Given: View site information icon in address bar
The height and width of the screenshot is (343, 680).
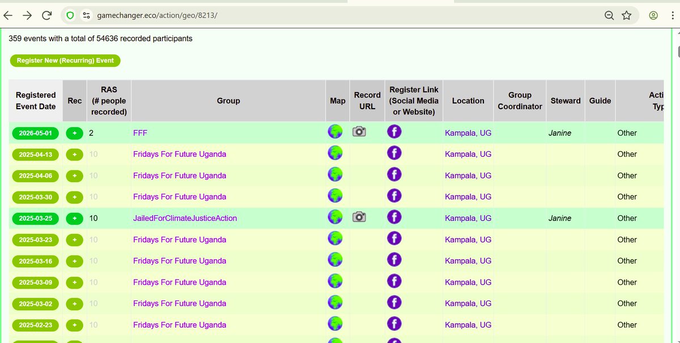Looking at the screenshot, I should tap(86, 15).
